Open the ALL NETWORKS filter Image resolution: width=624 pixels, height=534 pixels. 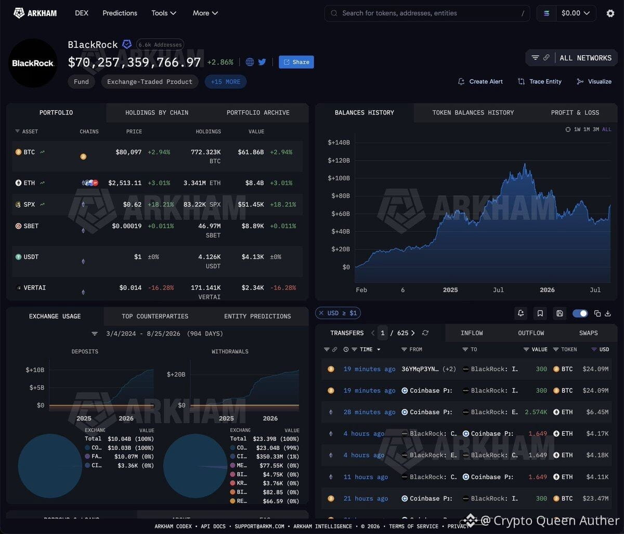(x=572, y=58)
